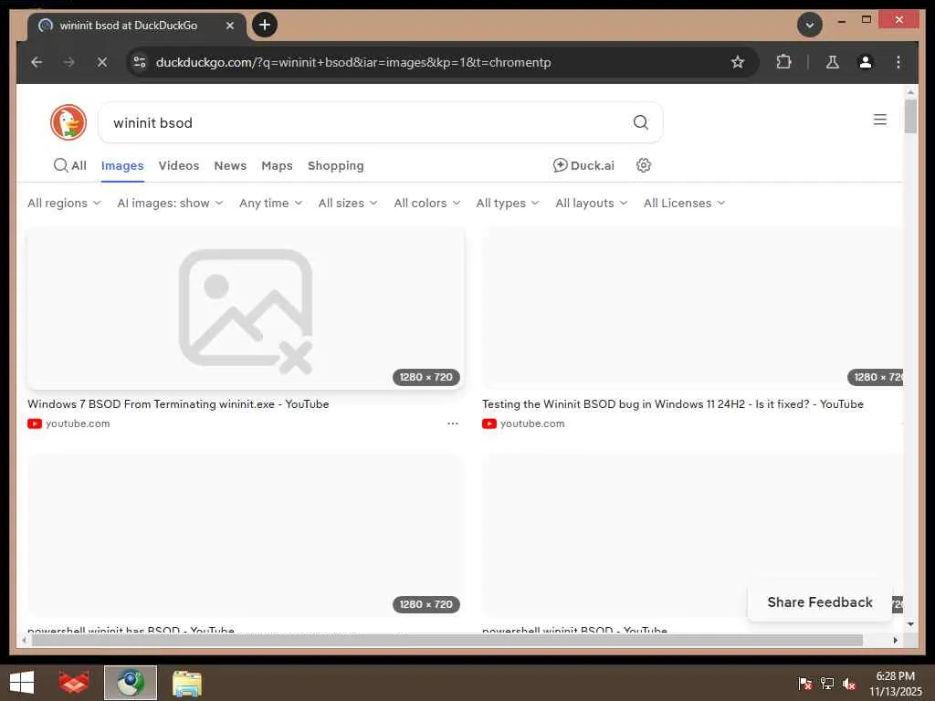Open Duck.ai chat
This screenshot has width=935, height=701.
click(x=583, y=165)
